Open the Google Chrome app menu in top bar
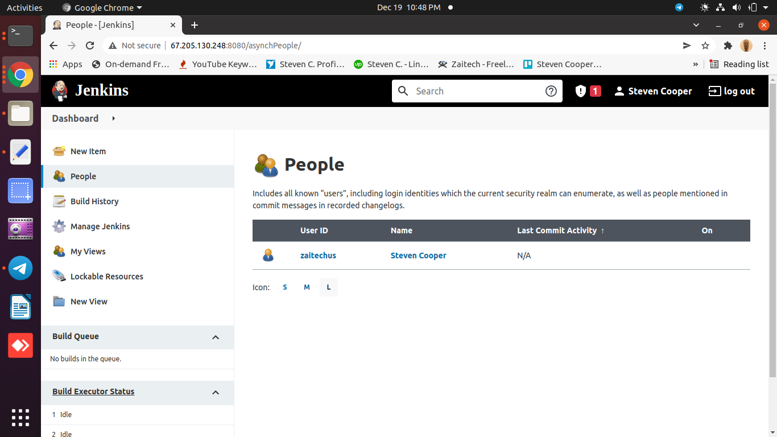The width and height of the screenshot is (777, 437). pos(102,7)
